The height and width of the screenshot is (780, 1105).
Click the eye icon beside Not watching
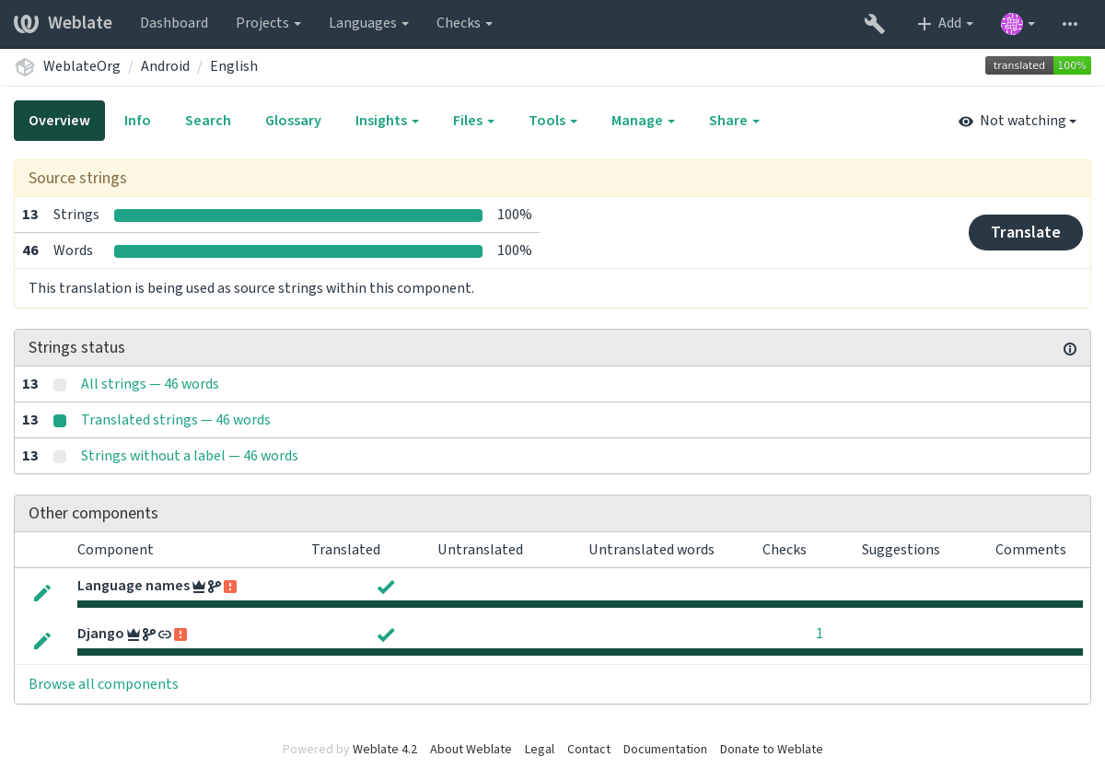tap(966, 122)
